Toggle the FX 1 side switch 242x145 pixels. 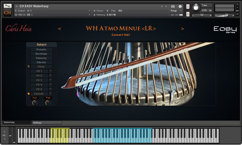50,71
